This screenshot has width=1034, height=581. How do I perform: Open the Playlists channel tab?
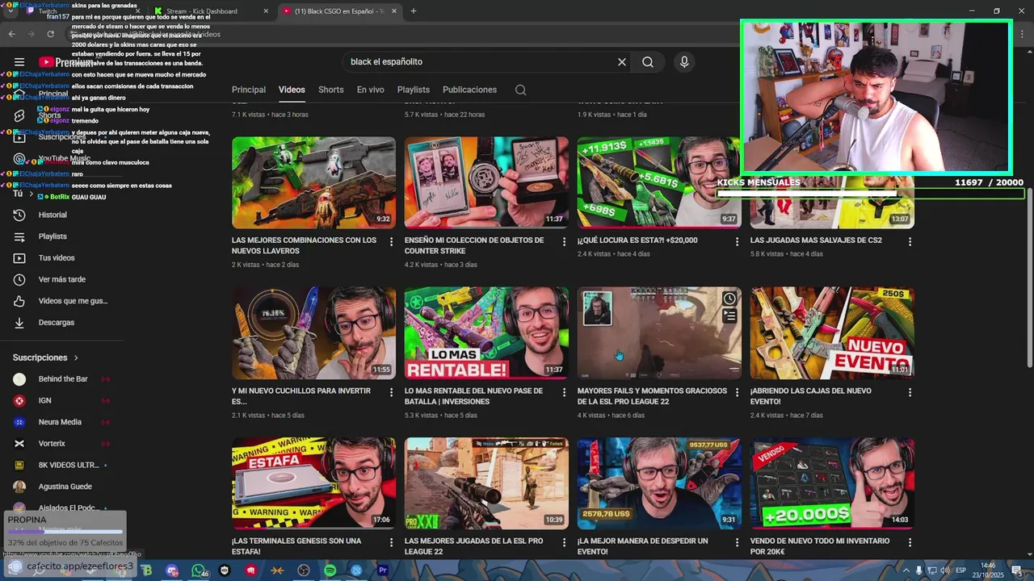[x=414, y=90]
